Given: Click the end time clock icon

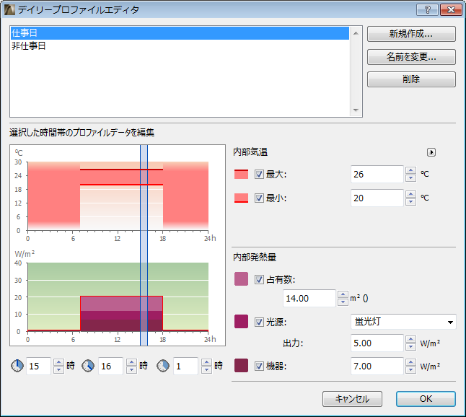Looking at the screenshot, I should click(88, 366).
